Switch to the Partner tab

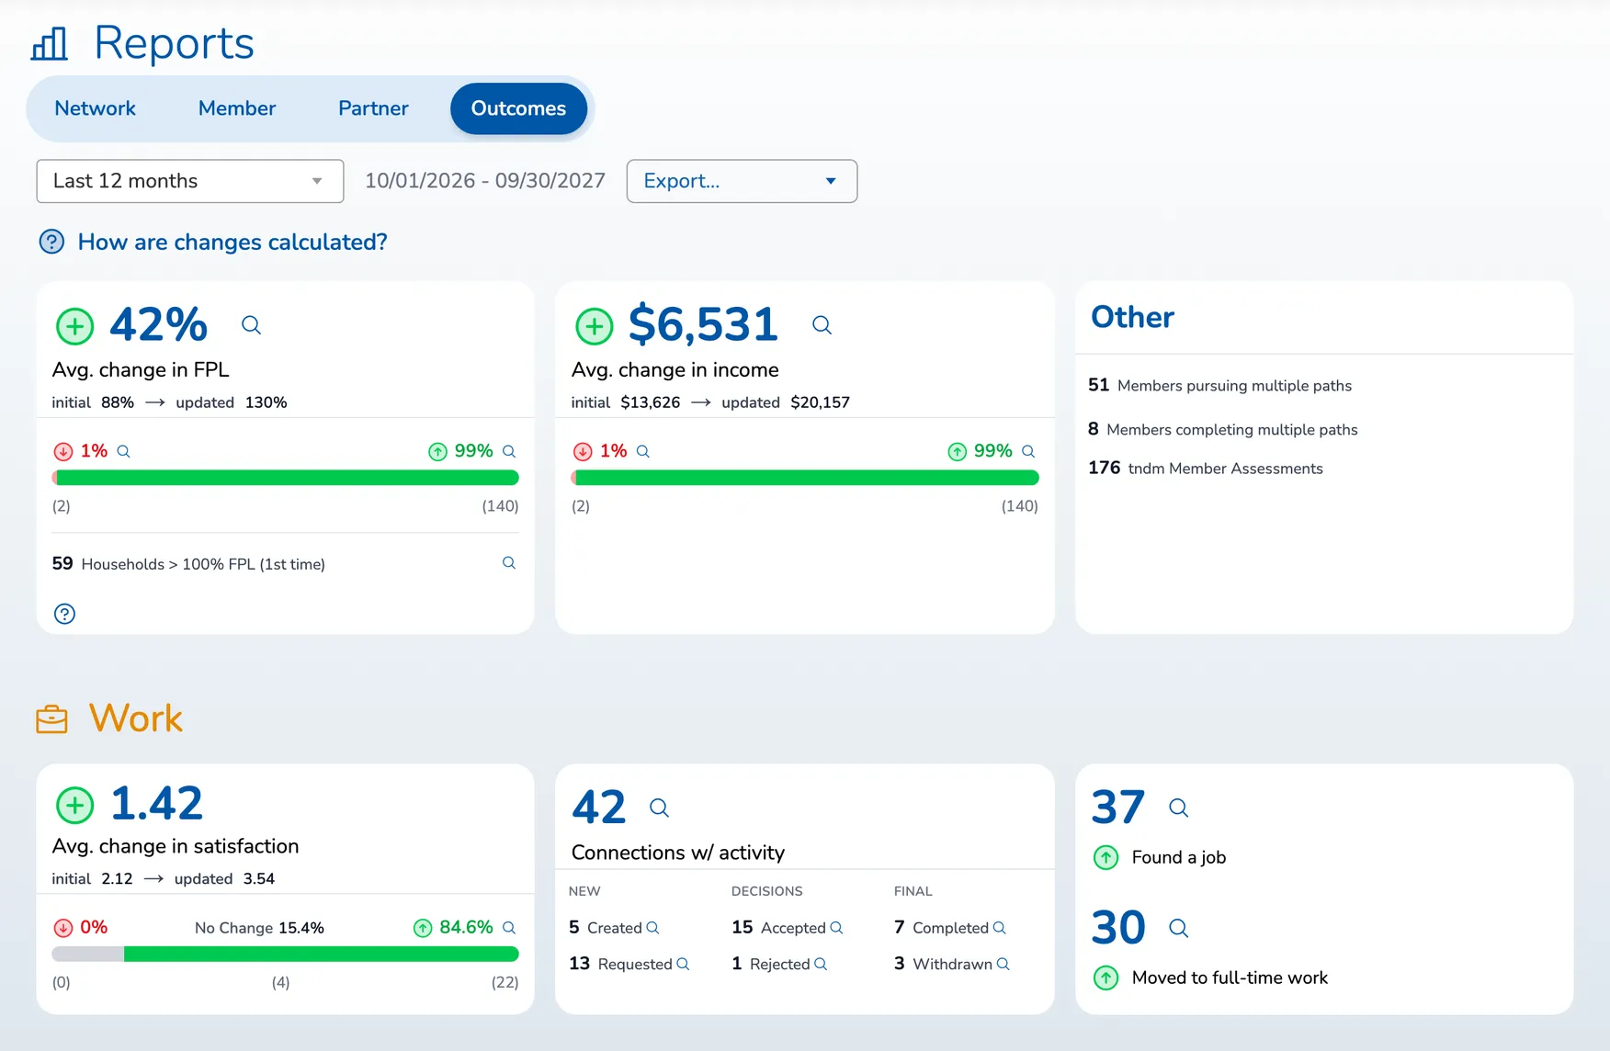[x=373, y=108]
